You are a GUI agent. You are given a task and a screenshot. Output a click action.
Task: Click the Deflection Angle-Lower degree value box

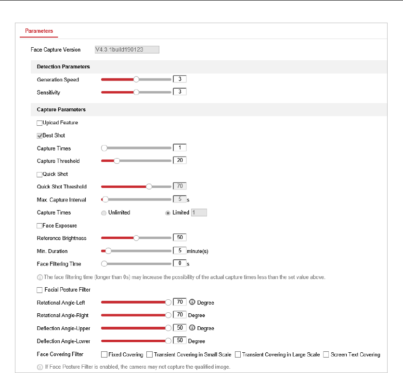[180, 340]
